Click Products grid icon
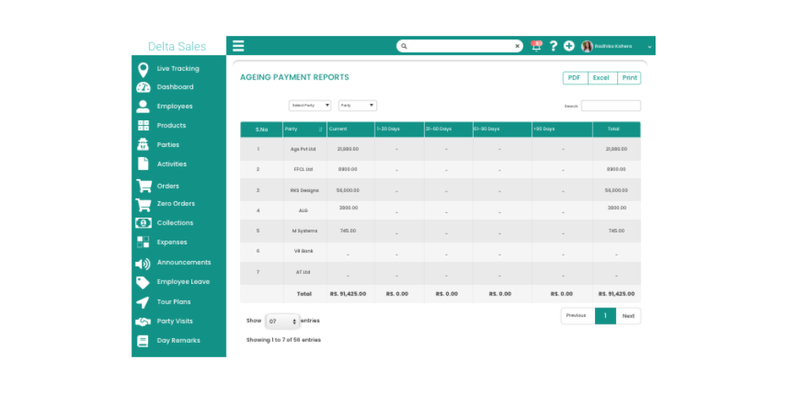The image size is (787, 393). (x=143, y=126)
